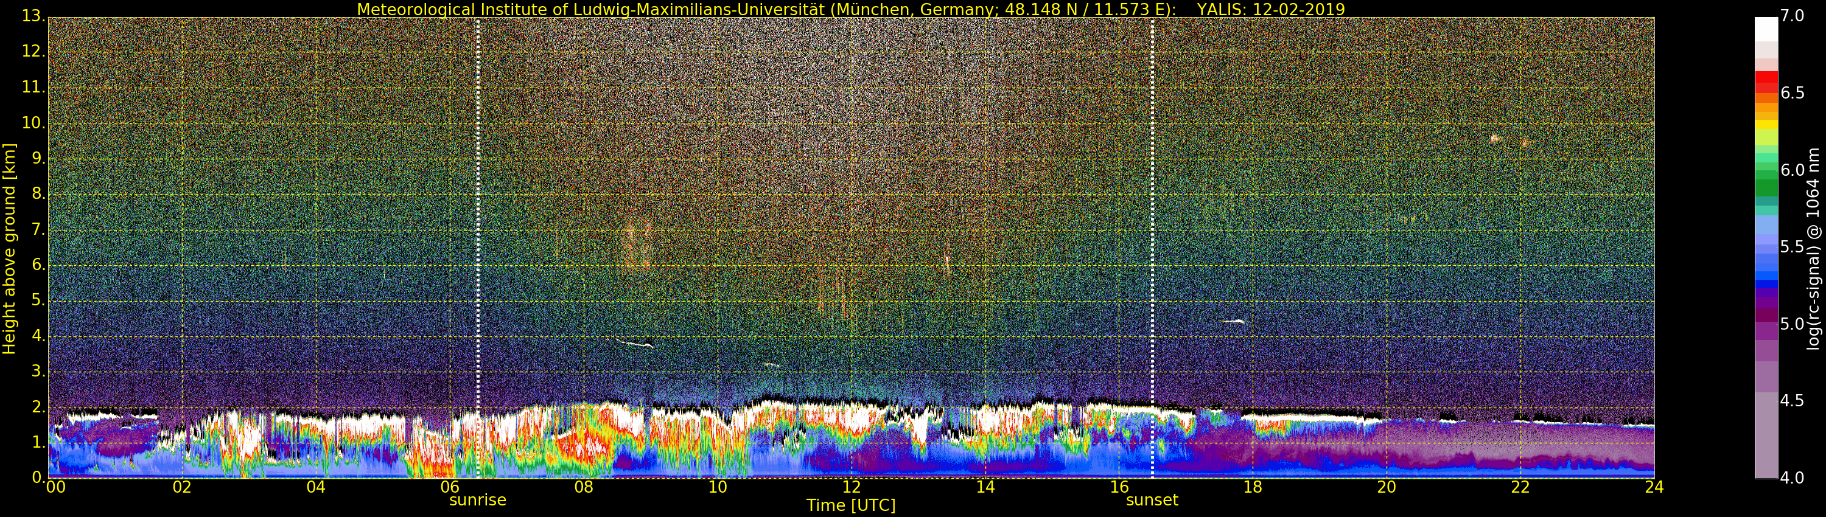Click the colorbar tick value '6.5'
Viewport: 1826px width, 517px height.
(1792, 94)
